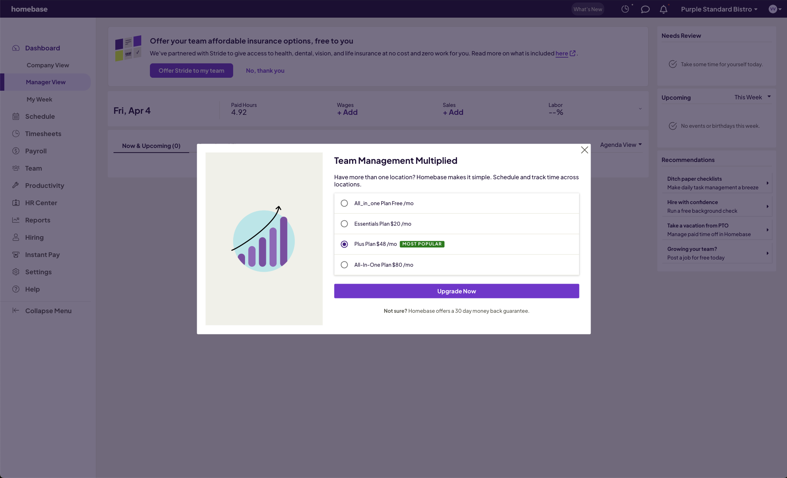Screen dimensions: 787x478
Task: Click the Schedule calendar icon in sidebar
Action: (16, 116)
